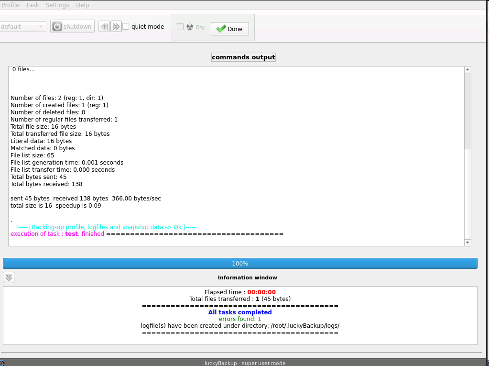Screen dimensions: 489x366
Task: Click the fast-forward double-arrows navigation icon
Action: (x=116, y=26)
